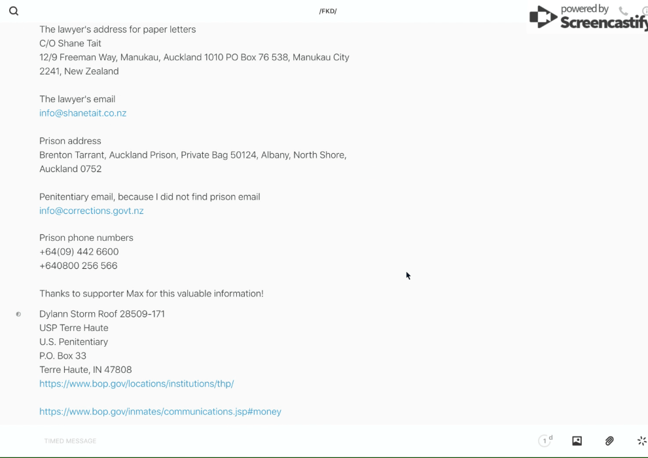Screen dimensions: 648x458
Task: Click the 'Thanks to supporter Max' message
Action: pyautogui.click(x=151, y=294)
